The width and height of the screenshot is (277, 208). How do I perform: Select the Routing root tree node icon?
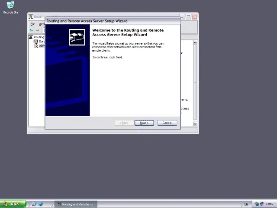tap(31, 37)
